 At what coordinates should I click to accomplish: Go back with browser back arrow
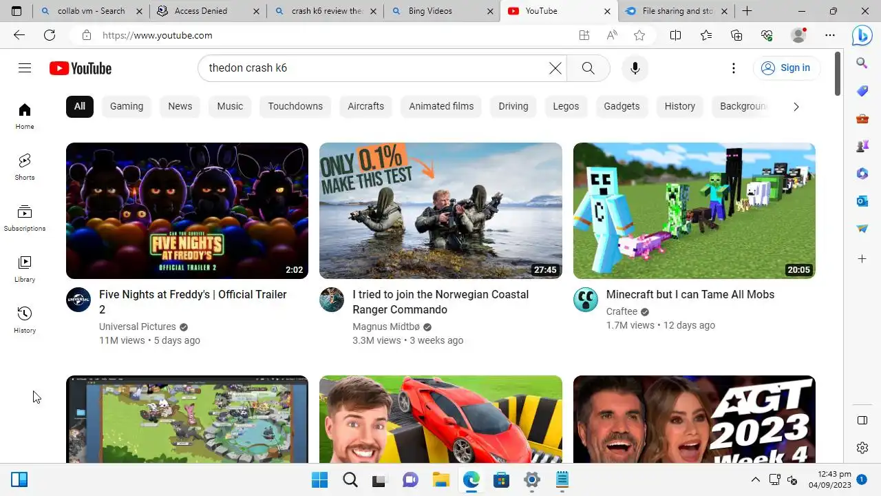19,35
